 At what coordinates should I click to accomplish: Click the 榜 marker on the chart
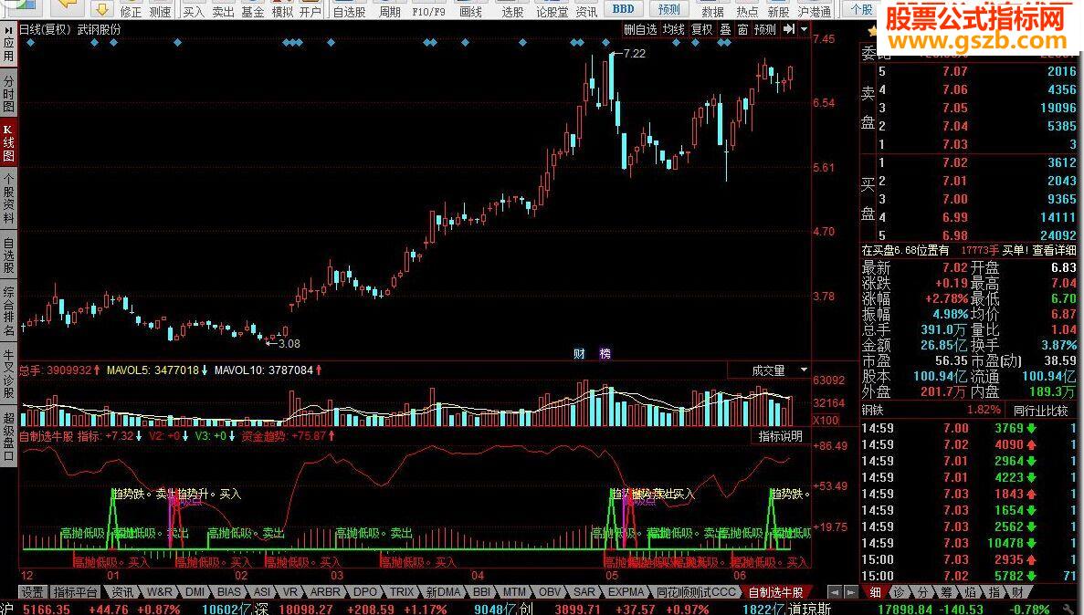pyautogui.click(x=605, y=354)
